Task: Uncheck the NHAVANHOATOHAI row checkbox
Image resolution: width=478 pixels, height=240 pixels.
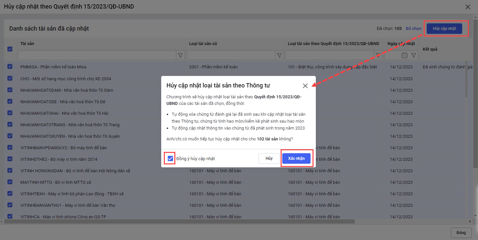Action: click(10, 113)
